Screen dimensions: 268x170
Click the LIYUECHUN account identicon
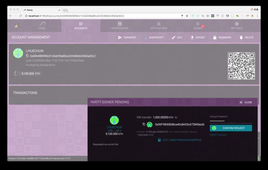18,53
